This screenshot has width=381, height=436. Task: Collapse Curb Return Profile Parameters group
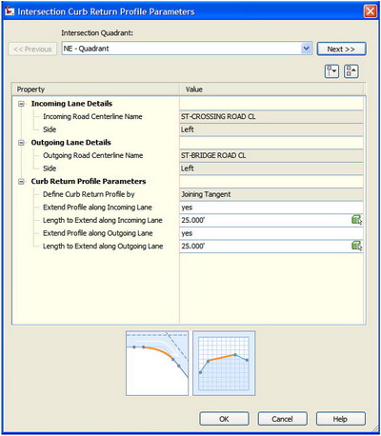[x=21, y=182]
